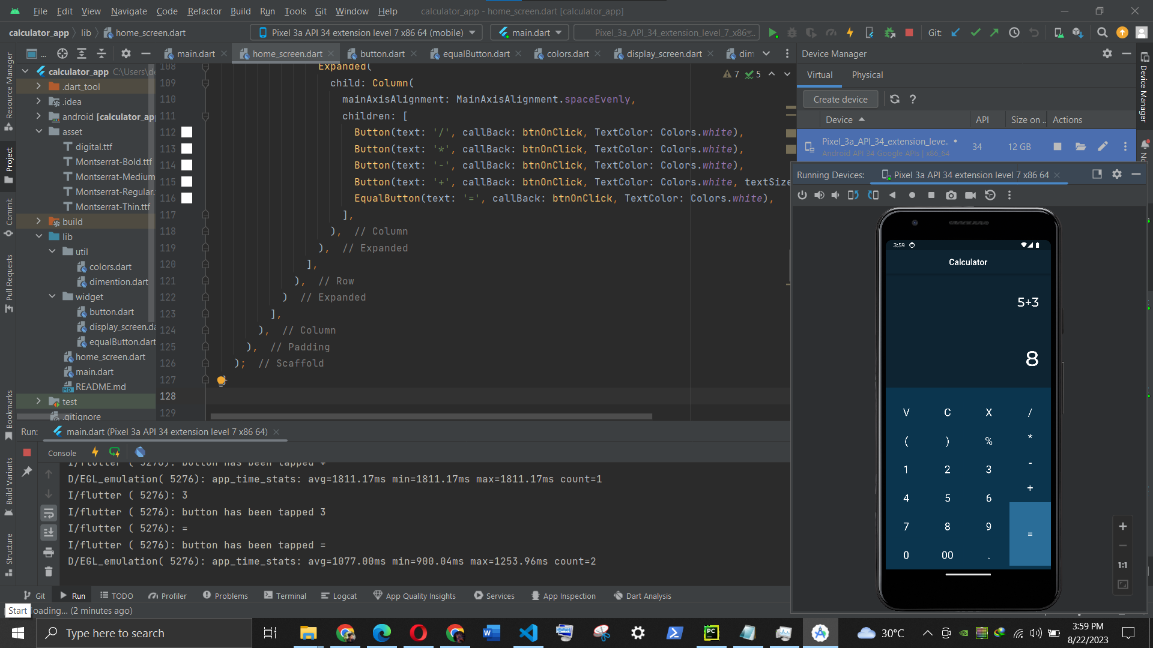Screen dimensions: 1153x648
Task: Stop the running app with red square
Action: coord(909,32)
